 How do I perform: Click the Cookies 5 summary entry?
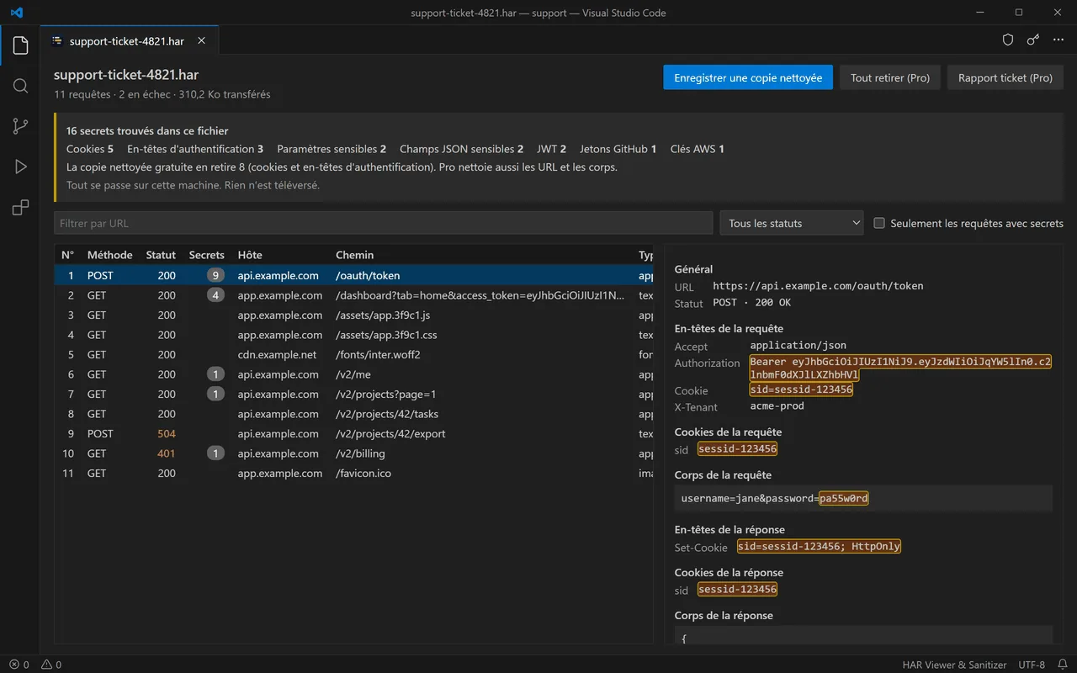point(90,149)
